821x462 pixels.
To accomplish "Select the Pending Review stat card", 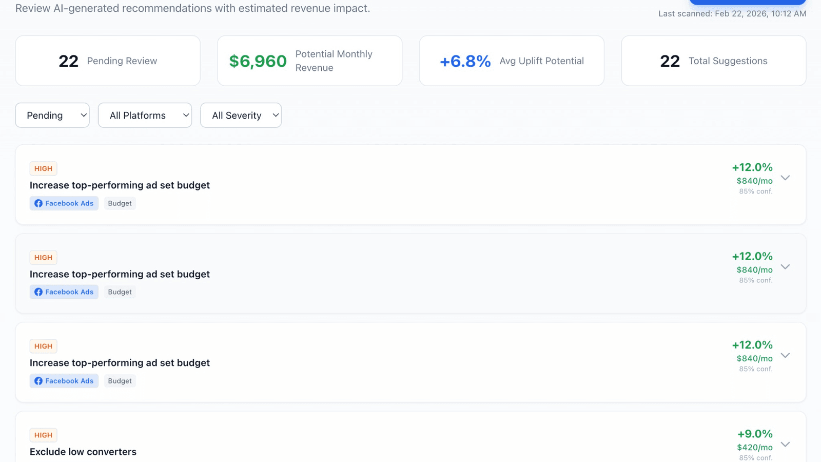I will (108, 61).
